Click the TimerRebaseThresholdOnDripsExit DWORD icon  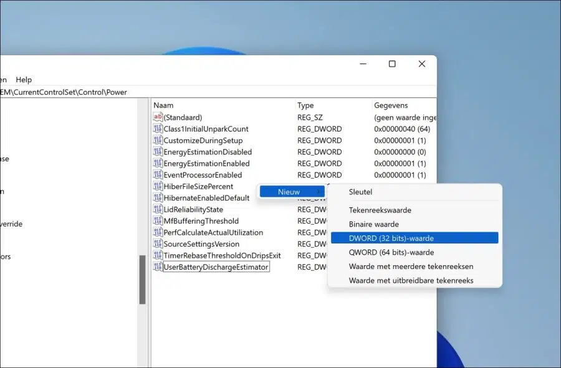coord(158,255)
